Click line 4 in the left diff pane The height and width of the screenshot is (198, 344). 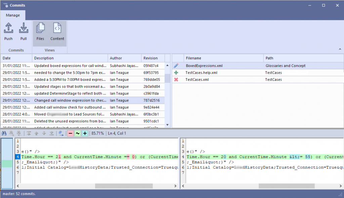click(99, 157)
